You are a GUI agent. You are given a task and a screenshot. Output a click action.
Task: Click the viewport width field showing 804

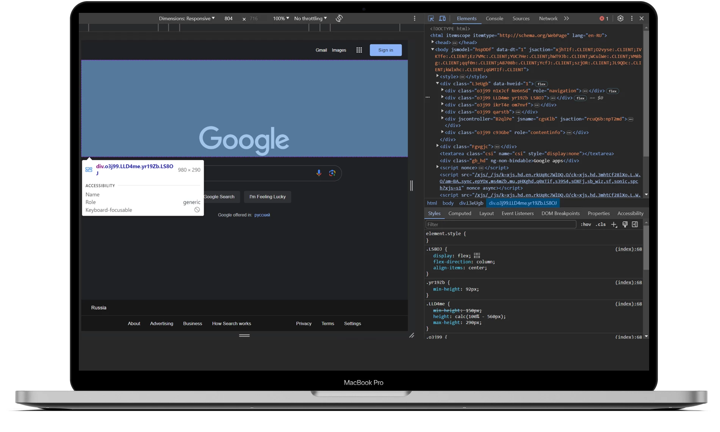[x=229, y=18]
